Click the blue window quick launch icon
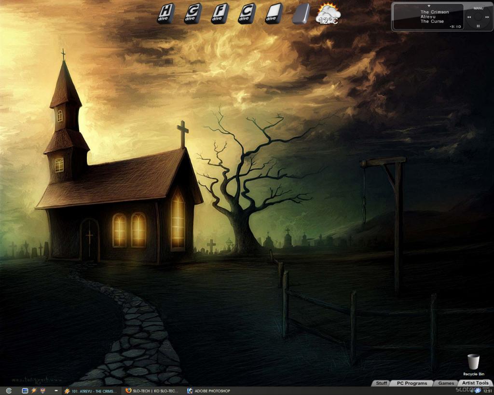Viewport: 494px width, 395px height. click(25, 391)
